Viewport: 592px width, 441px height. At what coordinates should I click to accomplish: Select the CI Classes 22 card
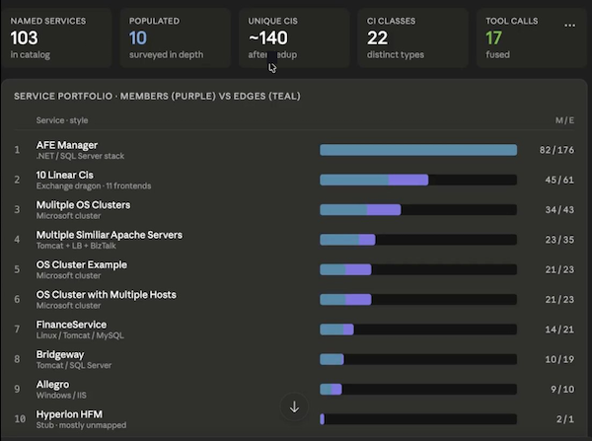point(413,37)
